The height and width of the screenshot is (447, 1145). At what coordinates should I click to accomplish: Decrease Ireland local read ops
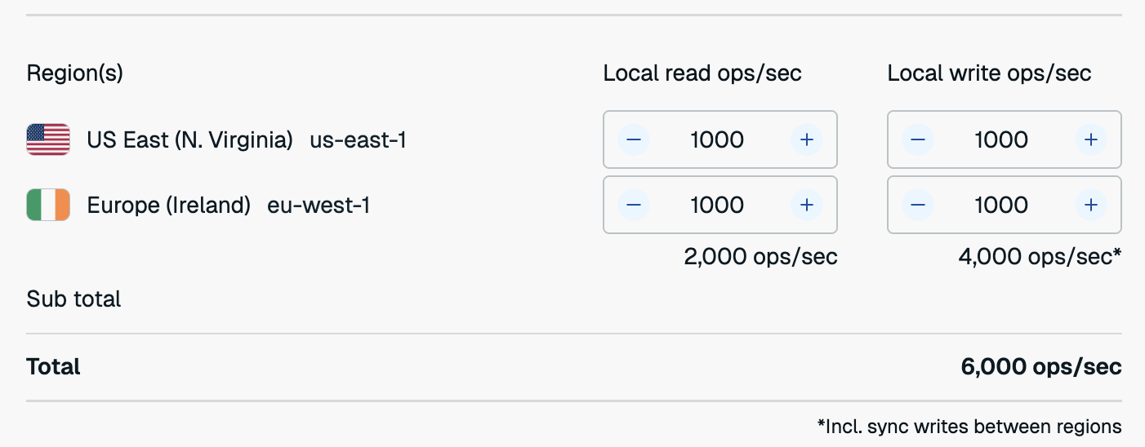click(634, 205)
